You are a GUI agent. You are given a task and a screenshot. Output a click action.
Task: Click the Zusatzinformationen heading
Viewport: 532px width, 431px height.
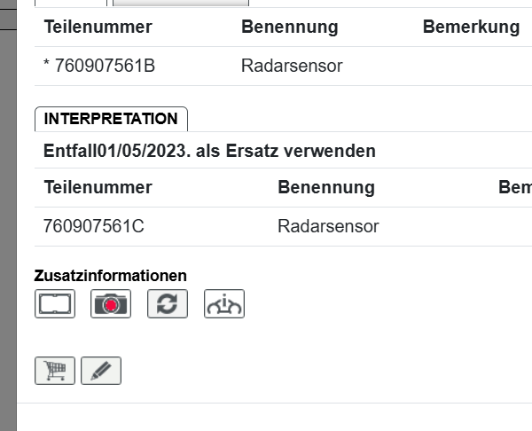tap(111, 275)
